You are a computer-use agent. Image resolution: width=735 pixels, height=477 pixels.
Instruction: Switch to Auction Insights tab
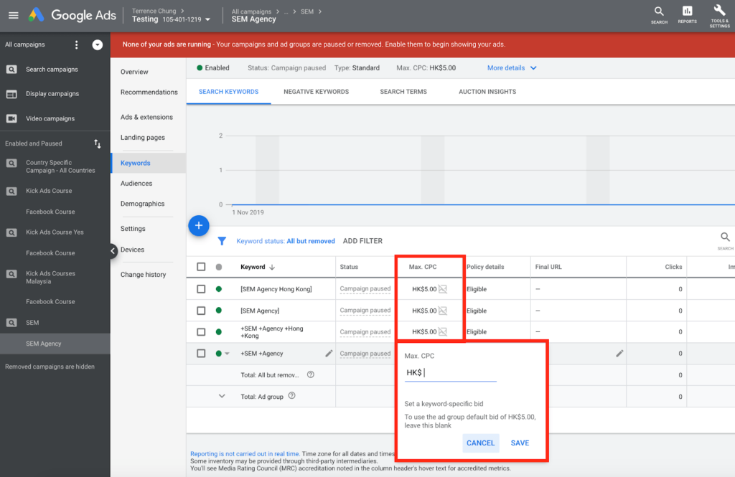(x=487, y=92)
